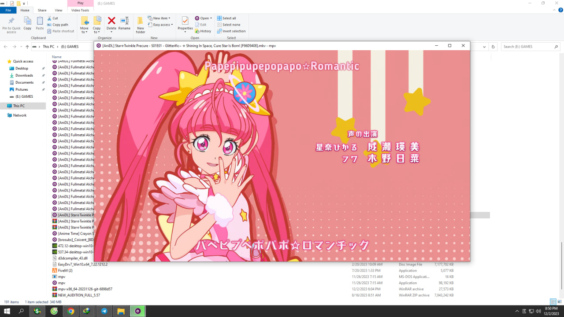The height and width of the screenshot is (317, 564).
Task: Click properties icon in quick access toolbar
Action: pyautogui.click(x=12, y=3)
